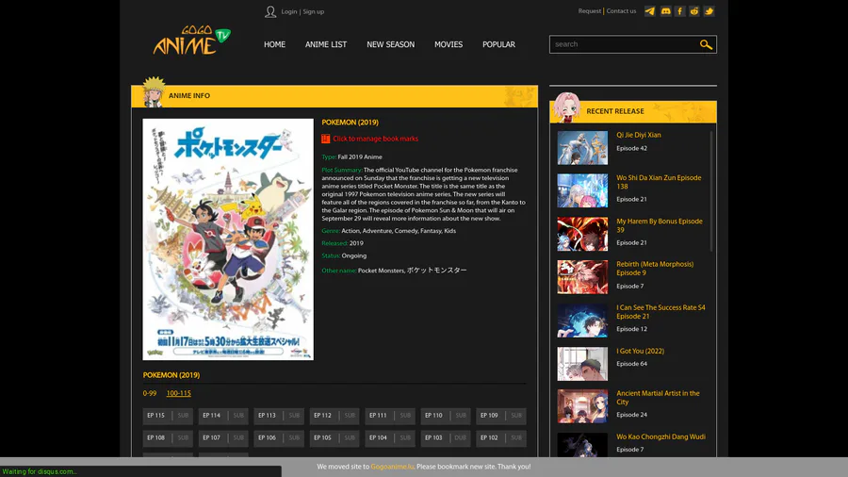Open episode EP 108
The image size is (848, 477).
coord(168,437)
